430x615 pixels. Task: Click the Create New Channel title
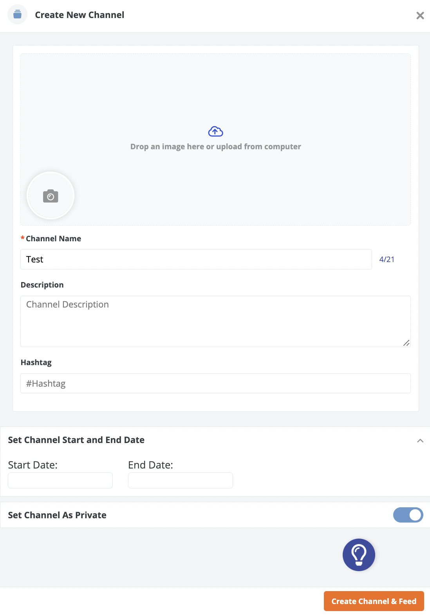79,15
